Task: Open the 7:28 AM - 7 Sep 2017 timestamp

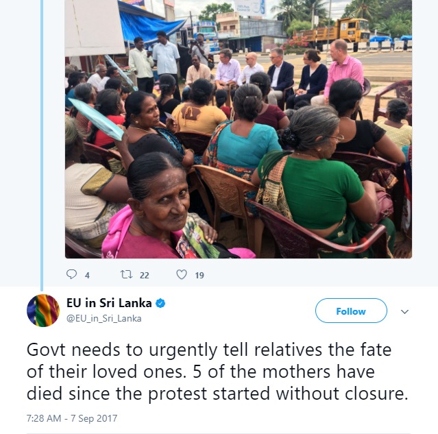Action: 72,418
